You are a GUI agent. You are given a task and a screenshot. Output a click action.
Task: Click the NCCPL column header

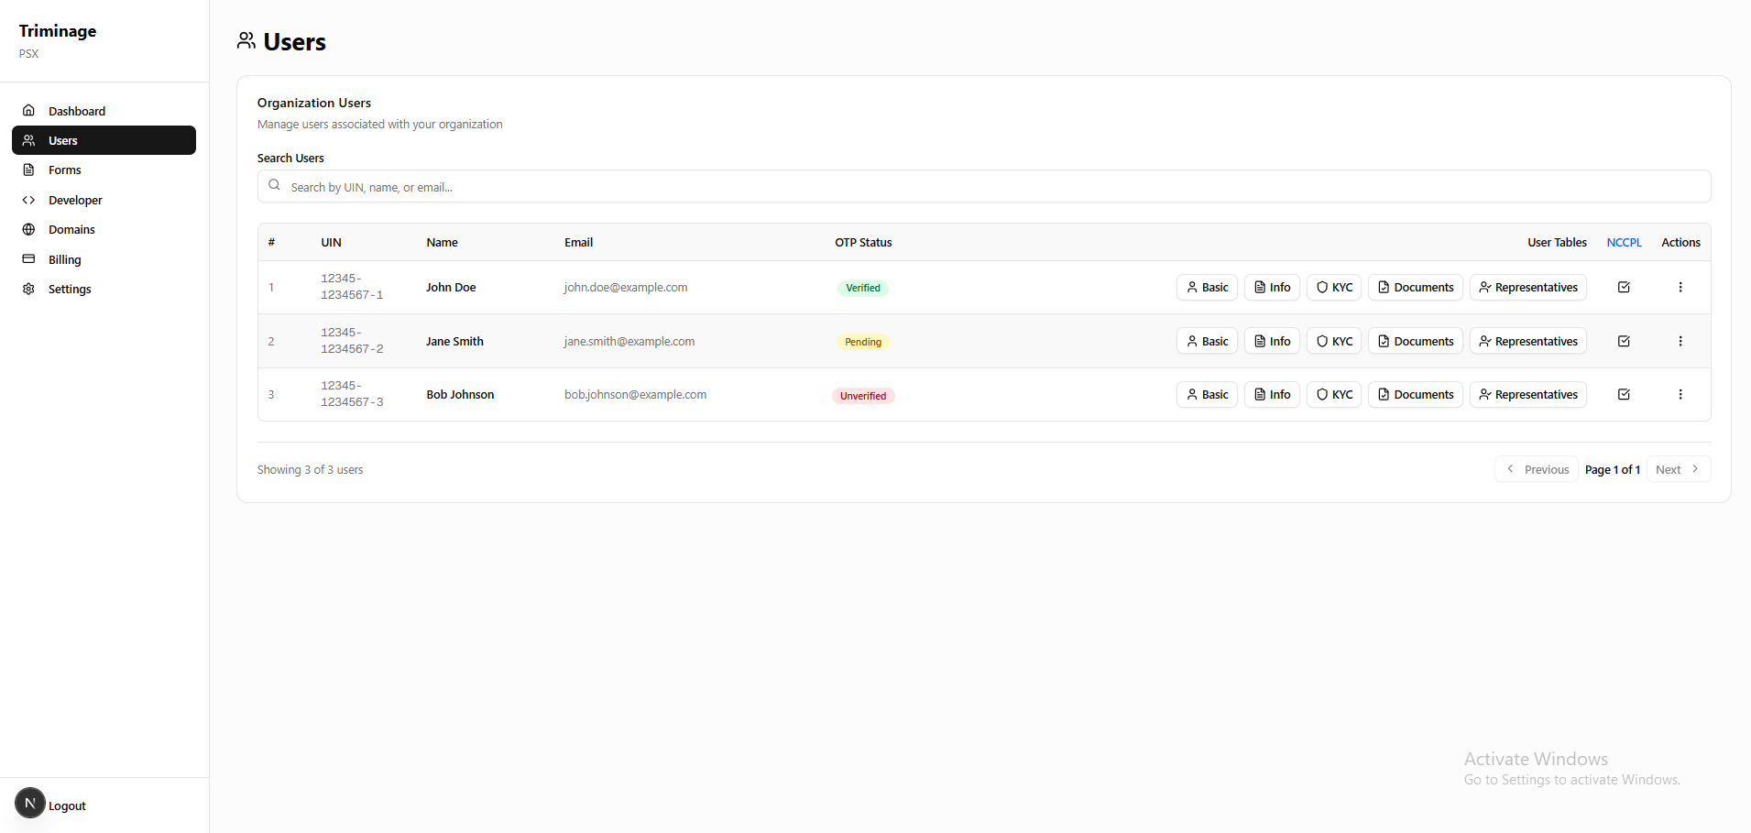(x=1624, y=242)
